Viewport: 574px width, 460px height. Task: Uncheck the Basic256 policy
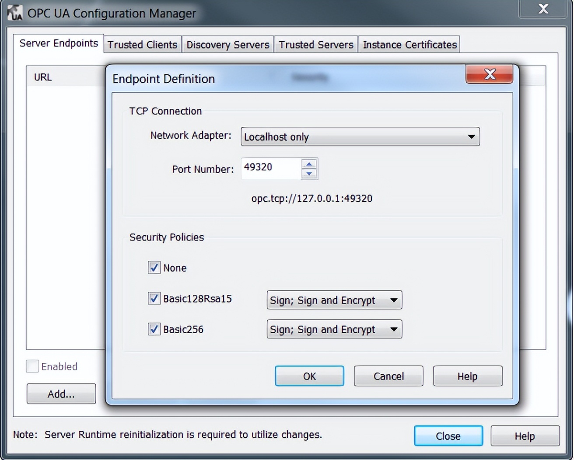[x=154, y=329]
